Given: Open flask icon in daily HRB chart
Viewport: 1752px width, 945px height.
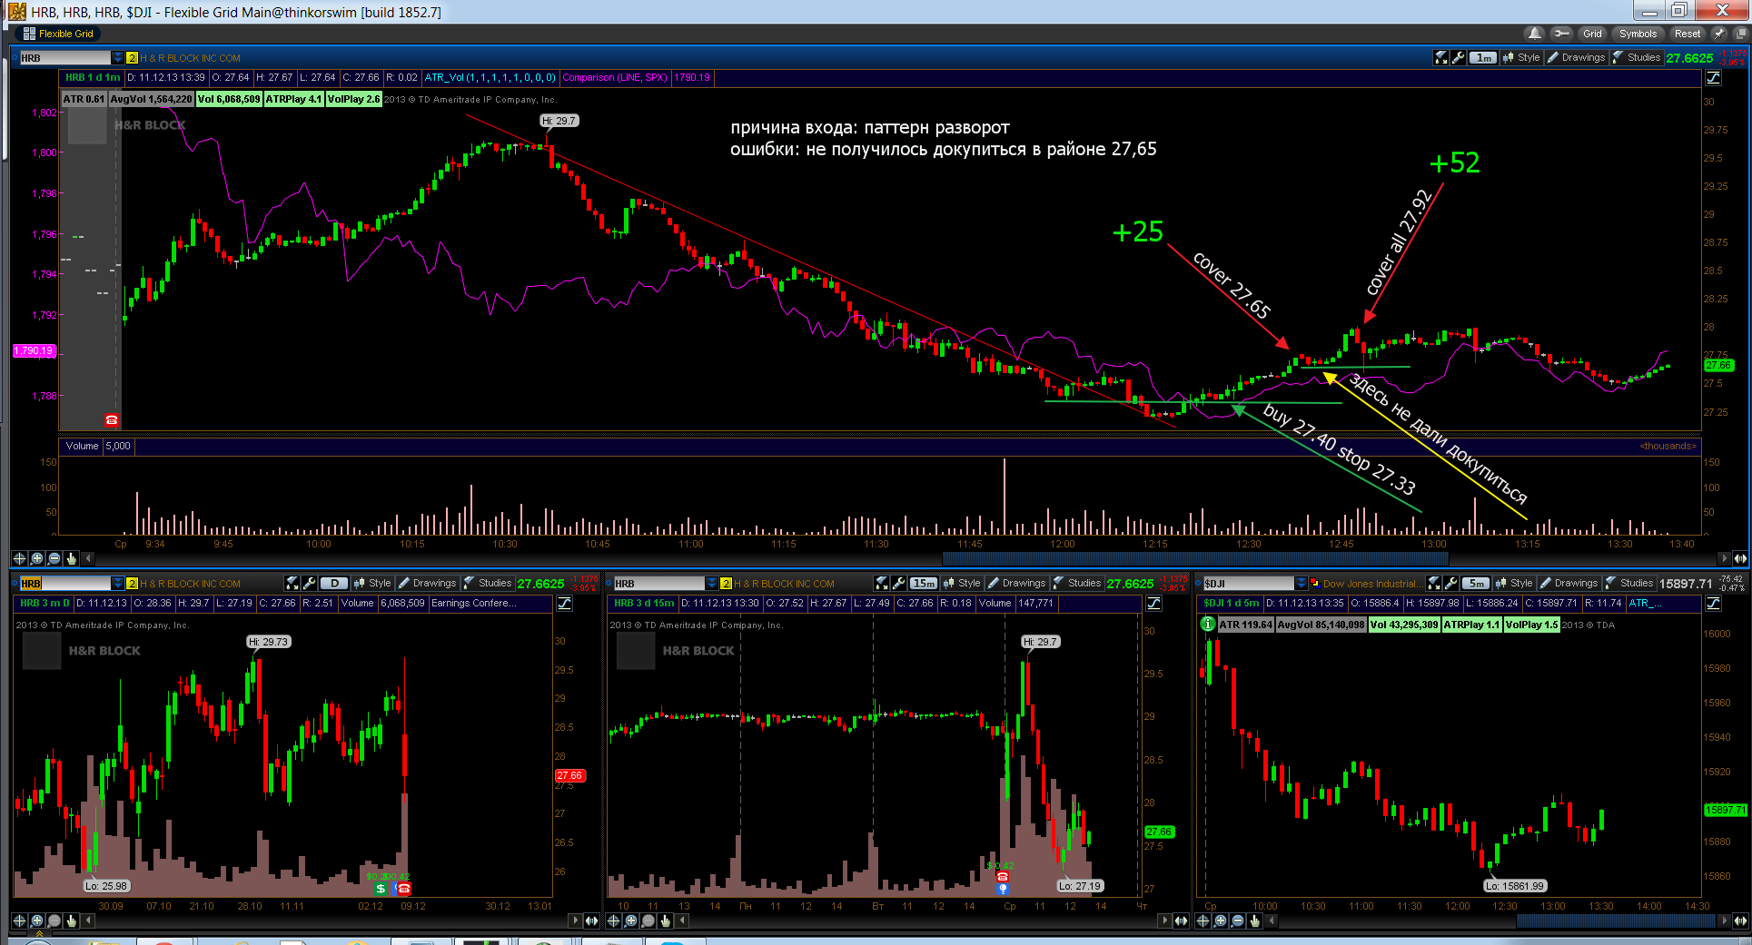Looking at the screenshot, I should 292,583.
